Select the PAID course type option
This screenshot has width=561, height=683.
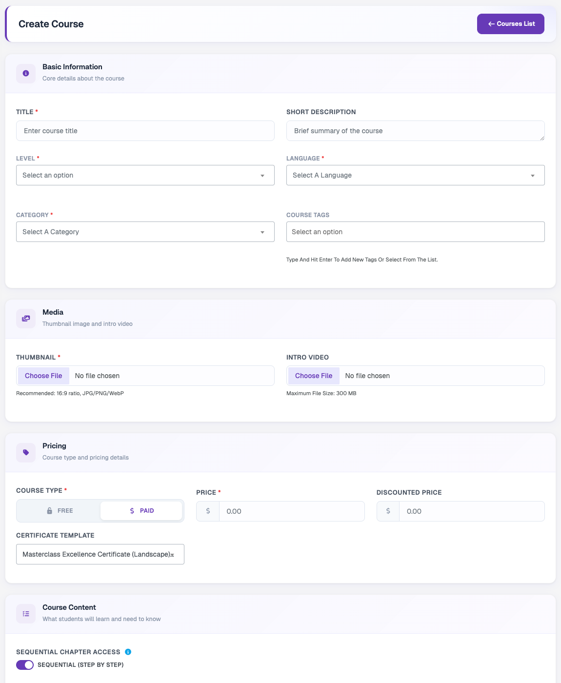click(x=141, y=511)
